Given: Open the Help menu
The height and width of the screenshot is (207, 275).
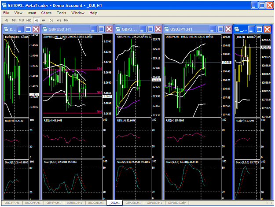Looking at the screenshot, I should tap(93, 13).
